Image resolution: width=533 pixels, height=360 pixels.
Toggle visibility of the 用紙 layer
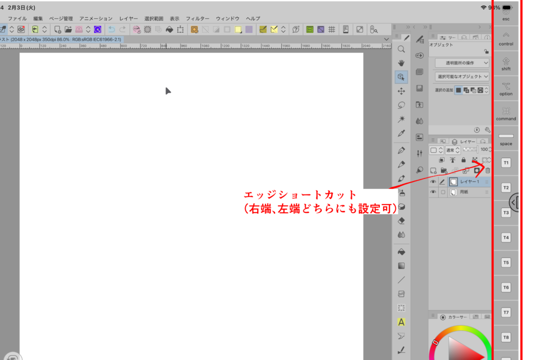click(433, 192)
